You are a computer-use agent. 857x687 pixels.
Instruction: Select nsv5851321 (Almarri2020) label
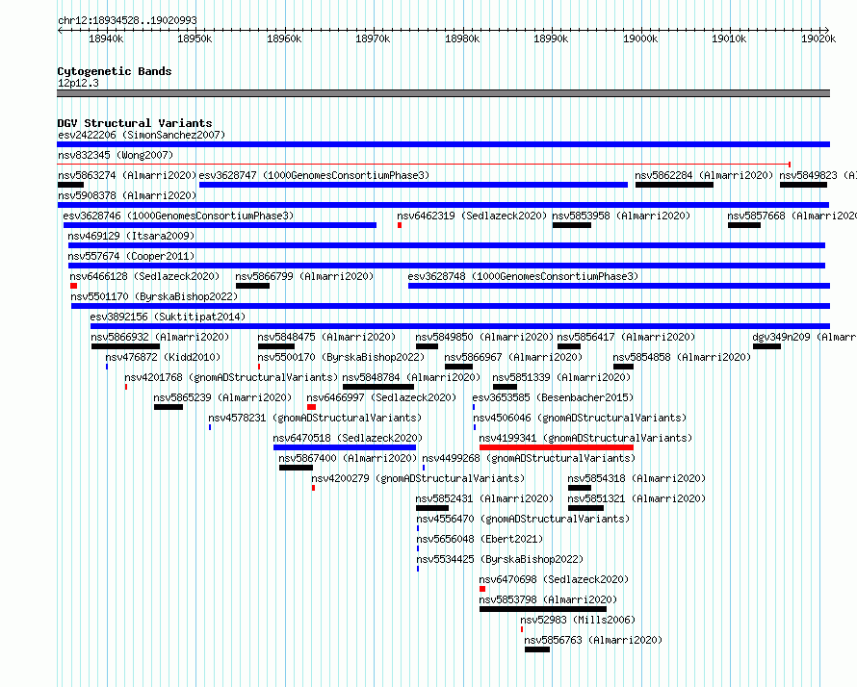tap(636, 498)
